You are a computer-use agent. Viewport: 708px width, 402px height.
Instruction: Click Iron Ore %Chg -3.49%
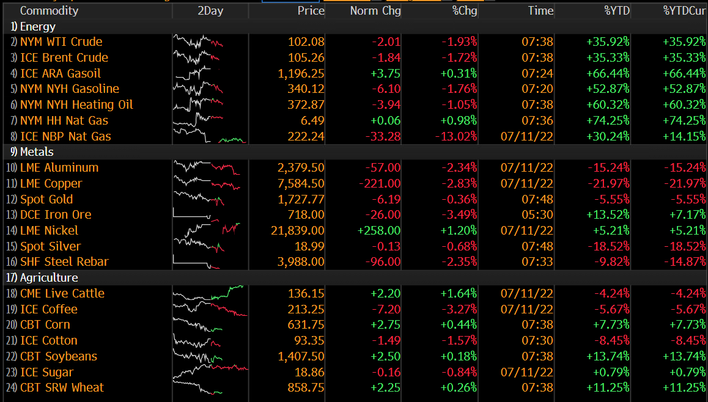coord(459,215)
